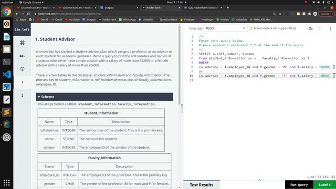Open Chrome from the Ubuntu dock
This screenshot has height=189, width=336.
[7, 12]
